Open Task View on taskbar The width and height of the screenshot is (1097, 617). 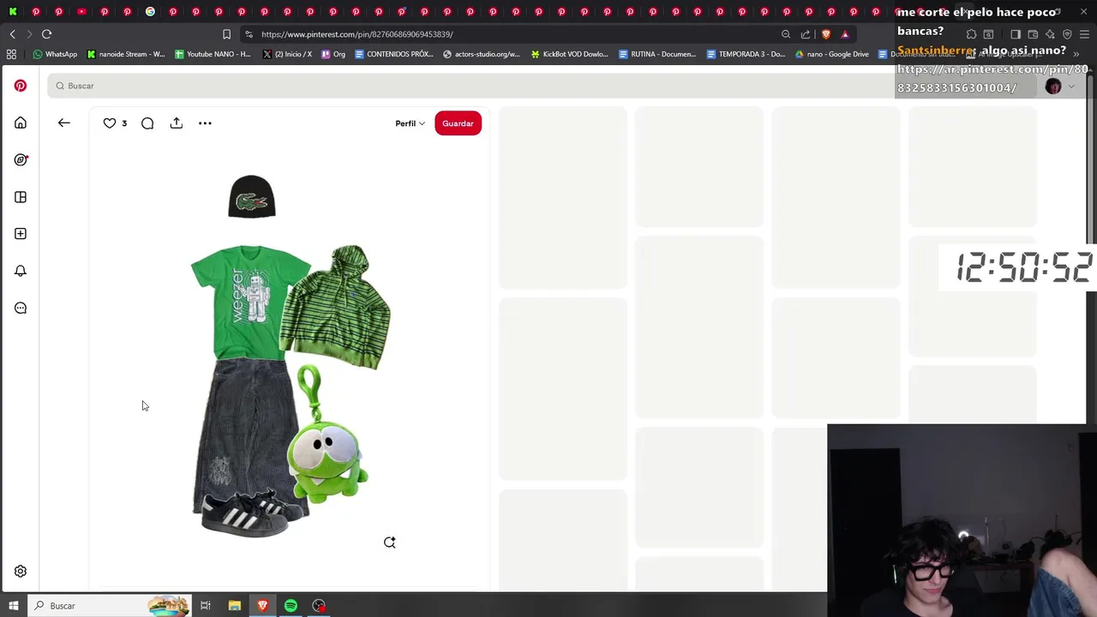pos(206,606)
